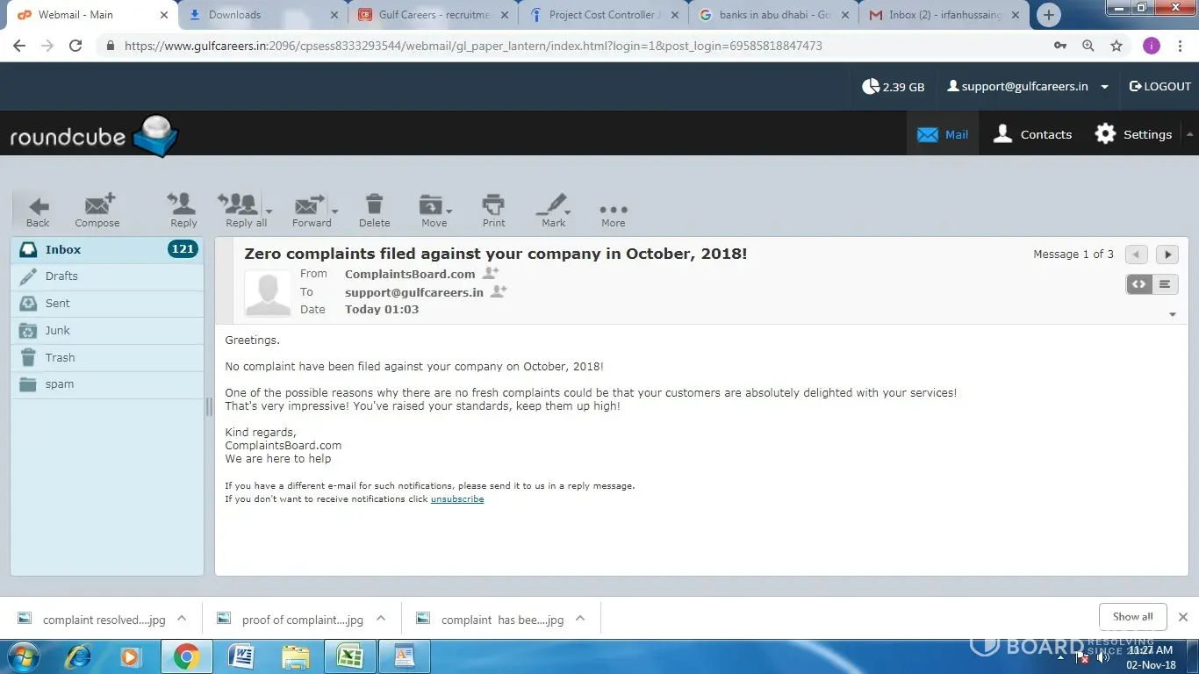Open the Inbox folder
This screenshot has height=674, width=1199.
pos(107,249)
